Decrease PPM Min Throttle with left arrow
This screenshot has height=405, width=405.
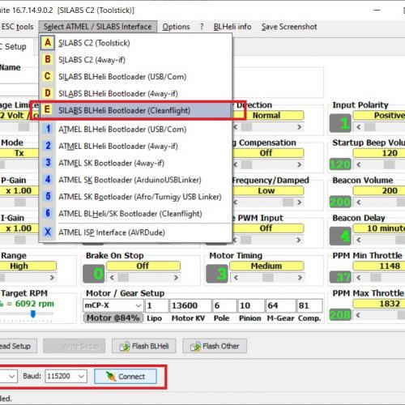(x=359, y=278)
